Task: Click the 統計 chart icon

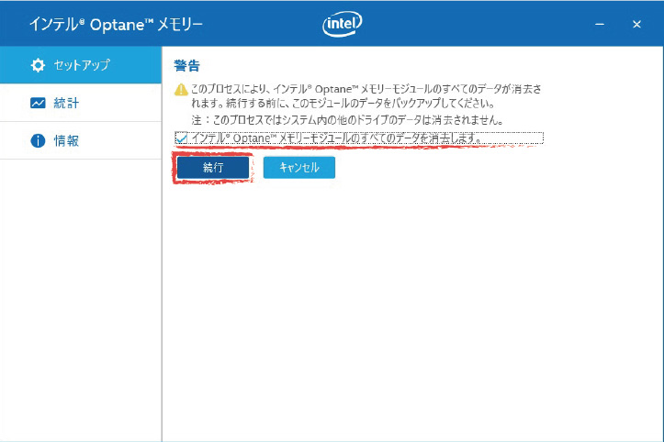Action: pyautogui.click(x=38, y=103)
